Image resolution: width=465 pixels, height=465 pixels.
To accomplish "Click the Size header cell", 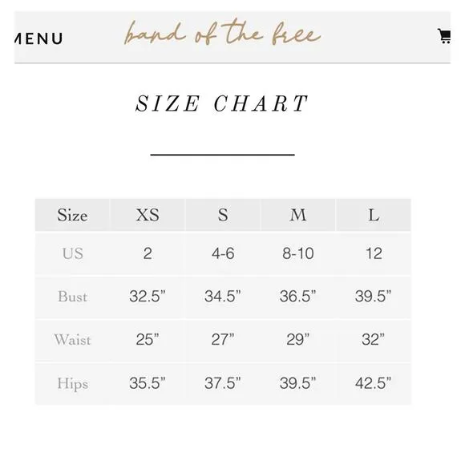I will [72, 215].
